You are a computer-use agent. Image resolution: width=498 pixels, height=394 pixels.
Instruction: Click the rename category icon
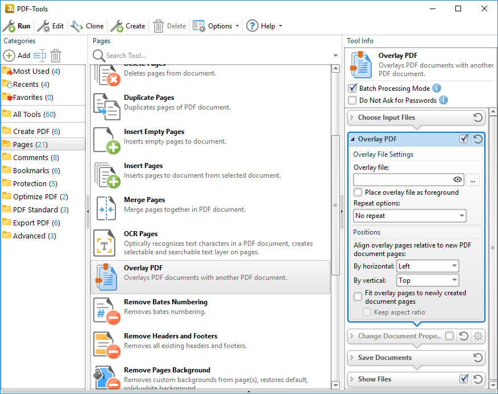click(x=40, y=56)
